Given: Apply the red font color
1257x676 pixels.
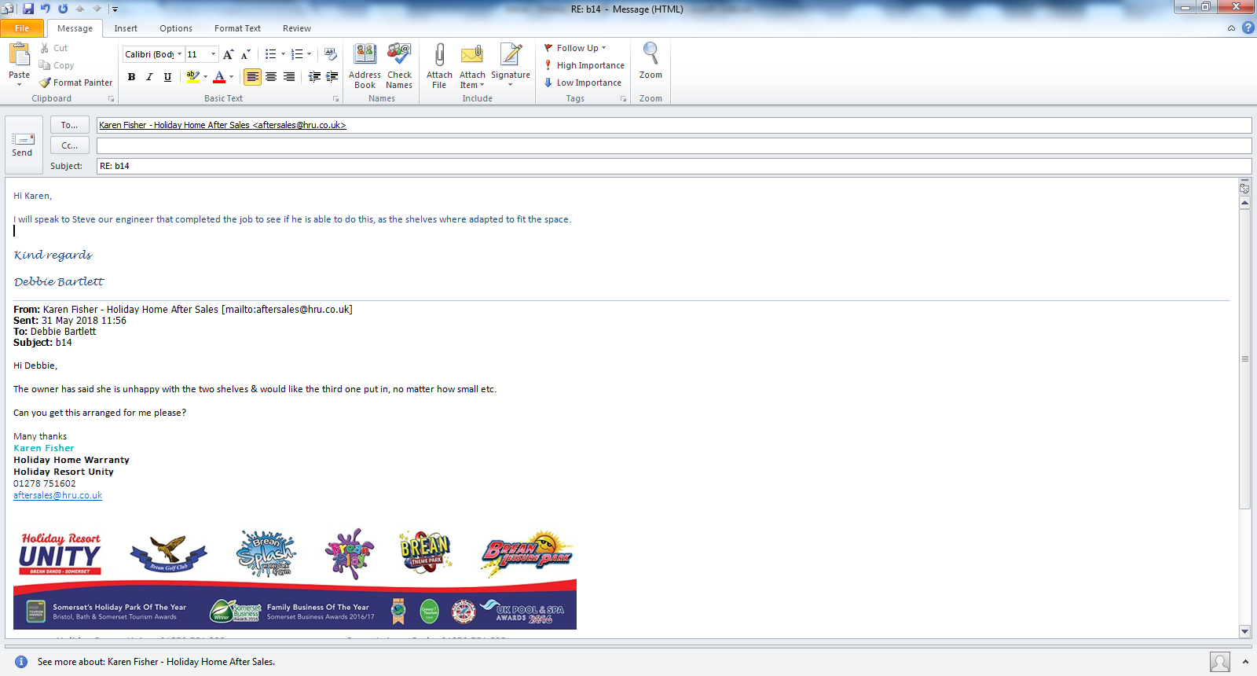Looking at the screenshot, I should pos(219,76).
